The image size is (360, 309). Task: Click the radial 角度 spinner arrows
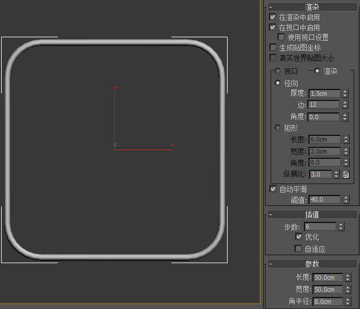pyautogui.click(x=345, y=117)
